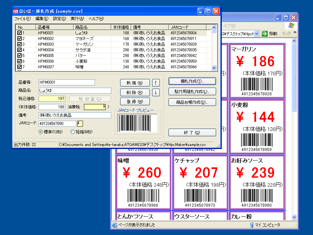
Task: Select the 短縮(8桁) radio button
Action: (x=73, y=132)
